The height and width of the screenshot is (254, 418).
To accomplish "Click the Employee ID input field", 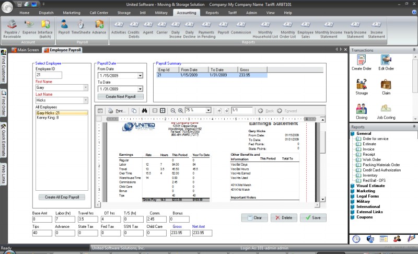I will 49,75.
